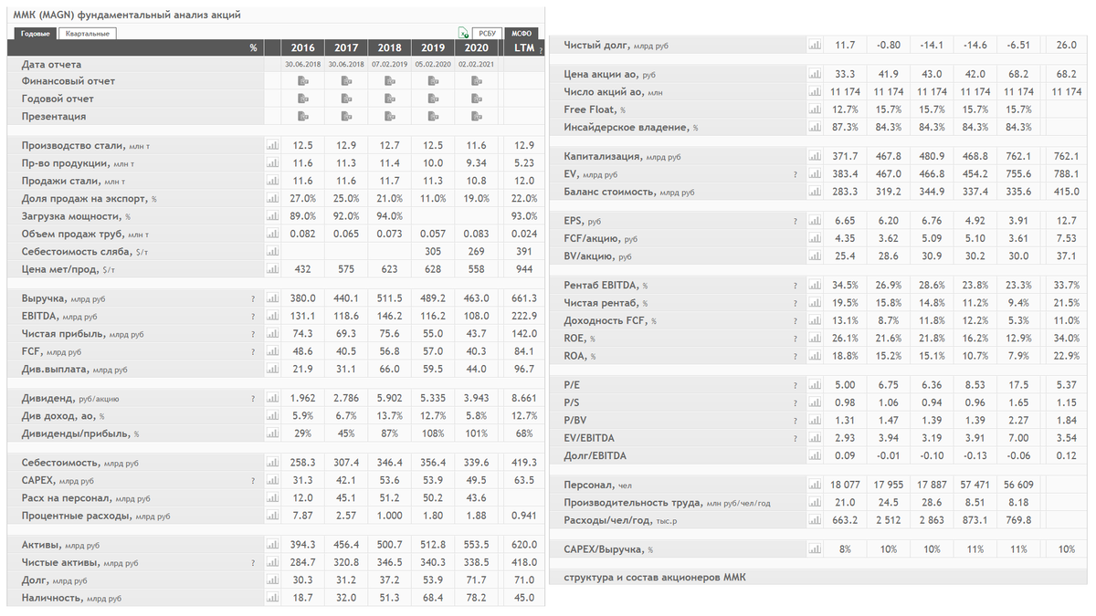Open help question mark for Чистые активы
The height and width of the screenshot is (616, 1096).
pyautogui.click(x=253, y=563)
